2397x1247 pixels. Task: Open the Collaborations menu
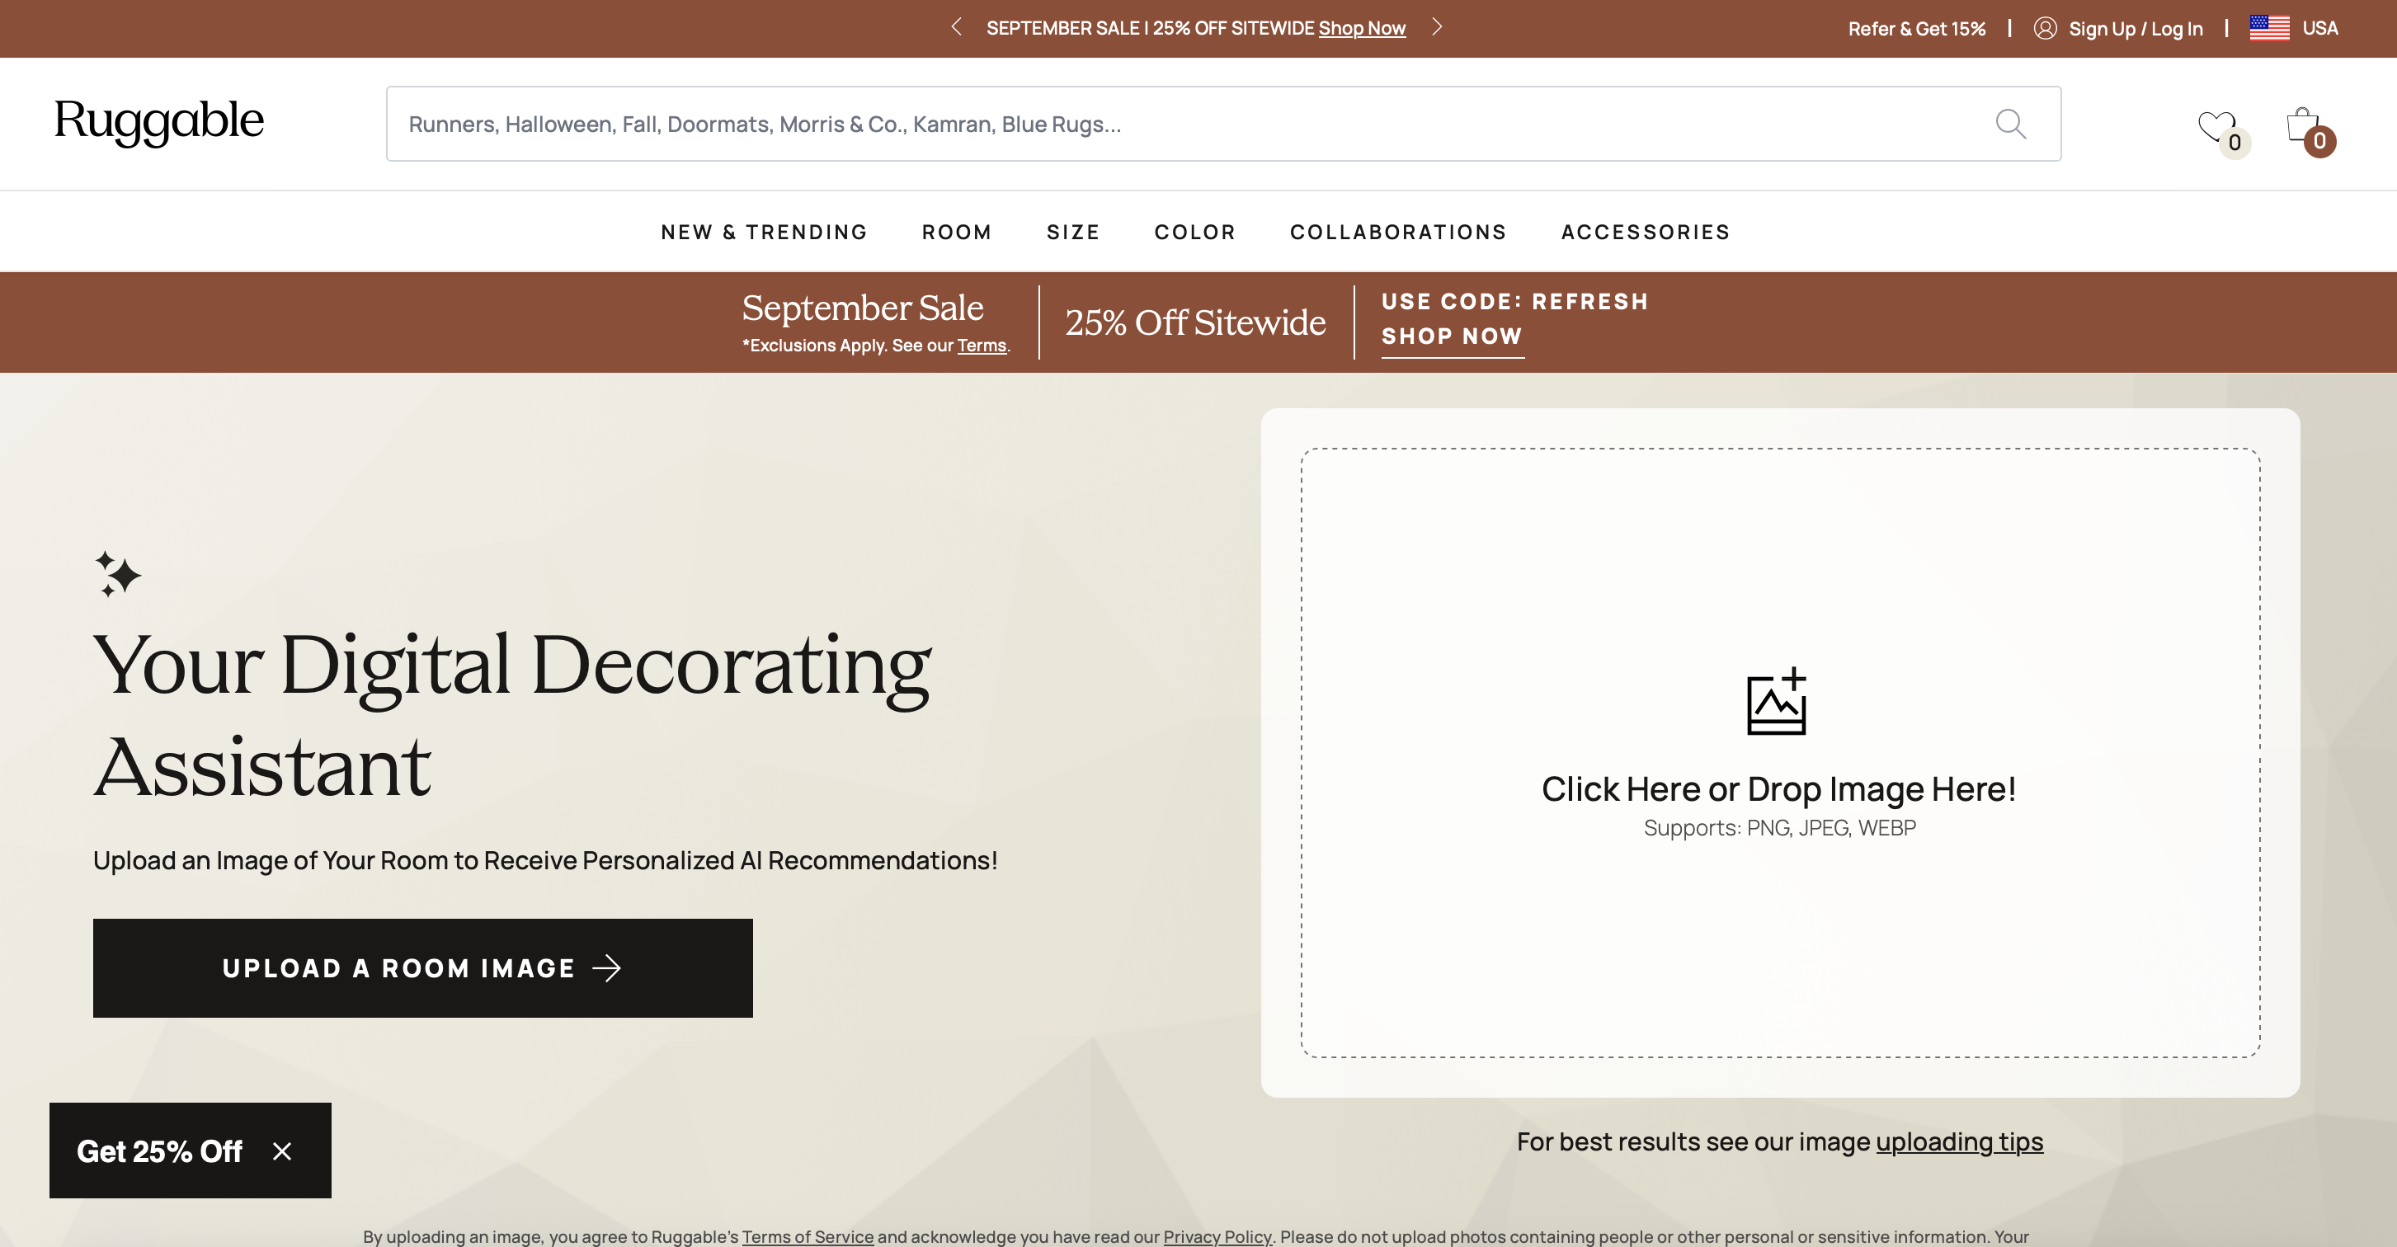pos(1397,232)
